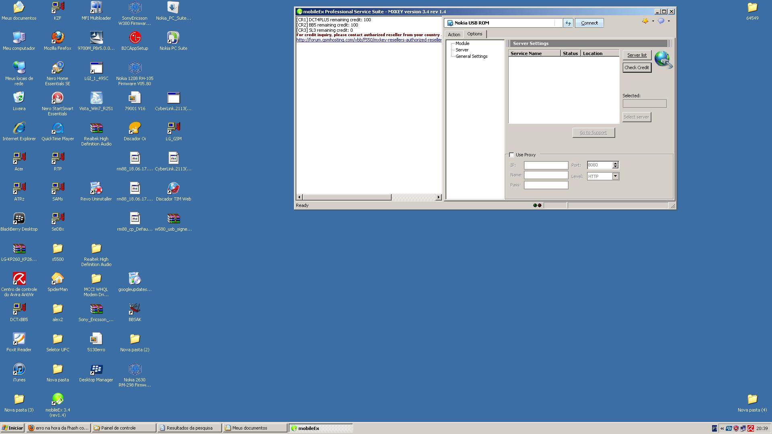Select the Nova pasta (4) folder

(x=752, y=402)
